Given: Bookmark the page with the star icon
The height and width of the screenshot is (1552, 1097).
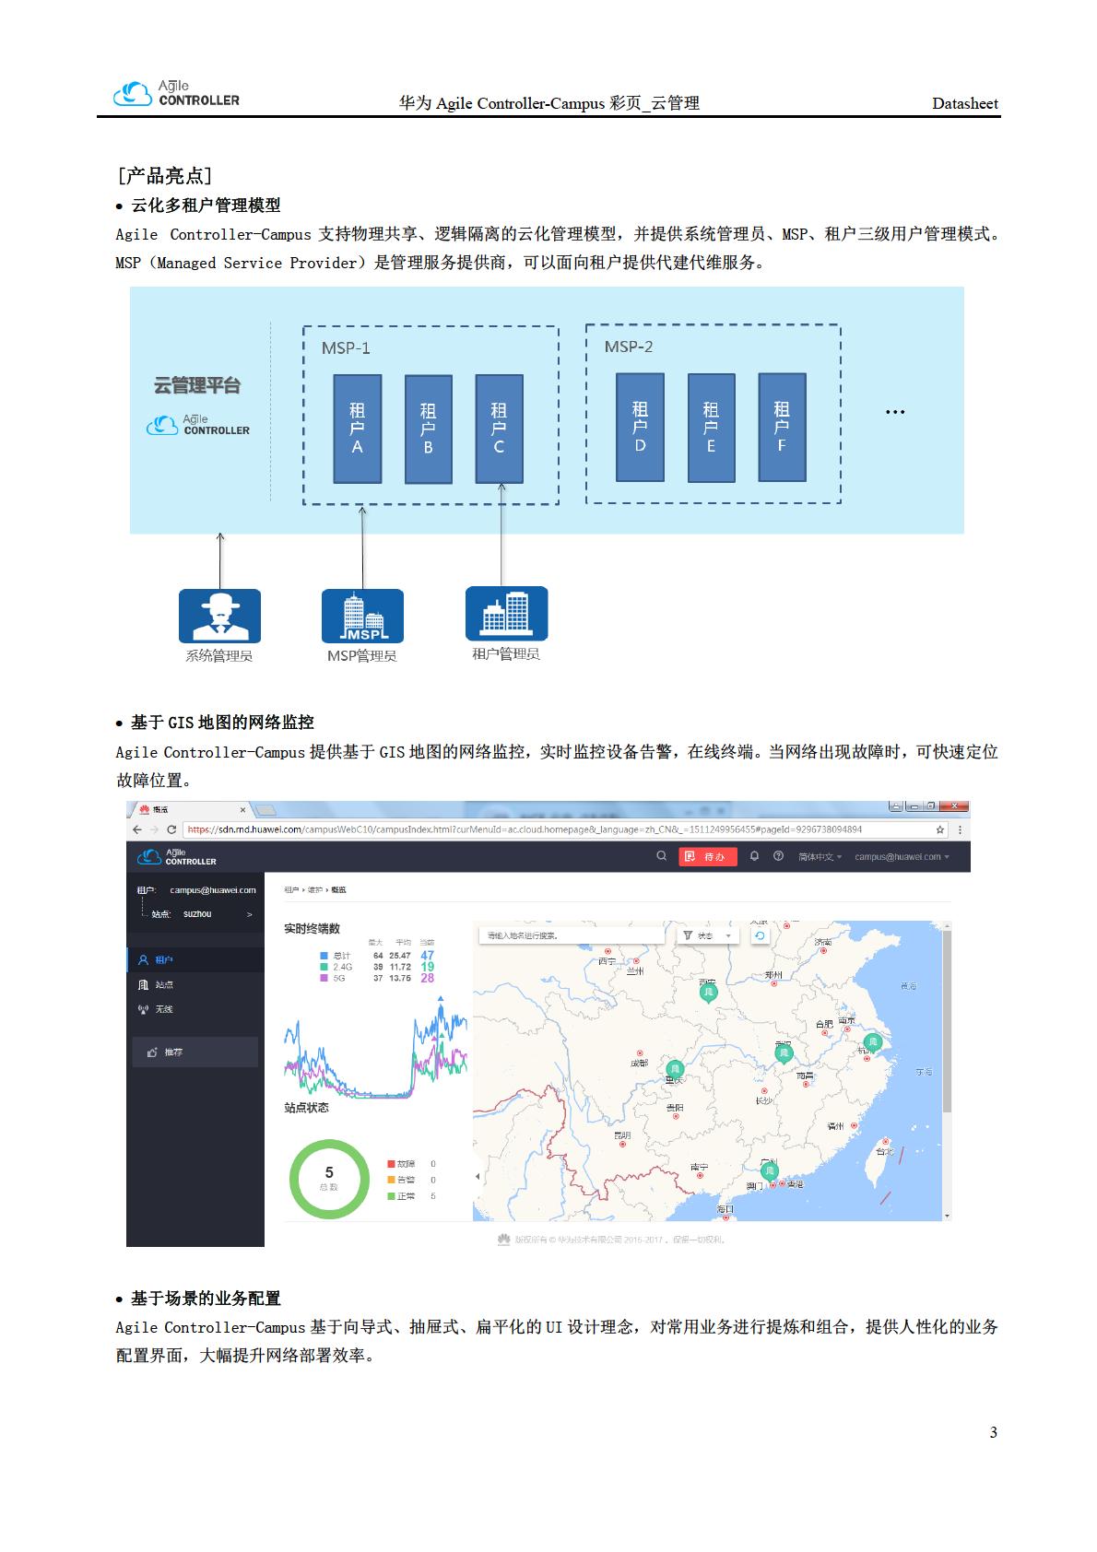Looking at the screenshot, I should coord(940,829).
